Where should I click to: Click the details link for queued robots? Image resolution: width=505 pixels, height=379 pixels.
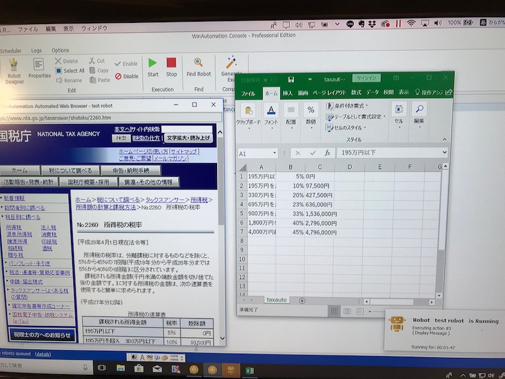(43, 354)
